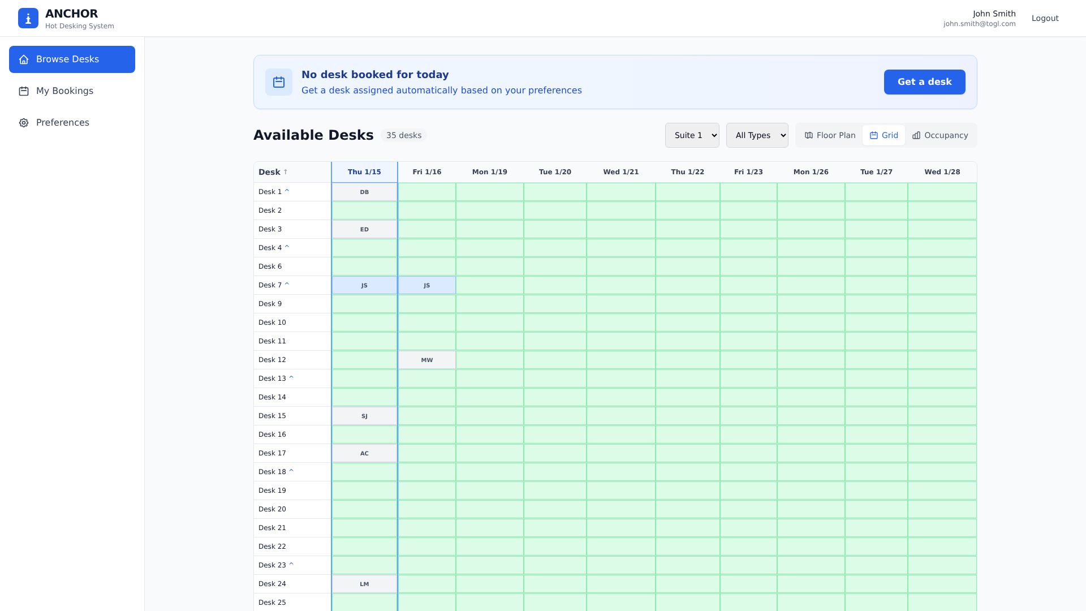Click the MW booking on Desk 12

(x=427, y=360)
